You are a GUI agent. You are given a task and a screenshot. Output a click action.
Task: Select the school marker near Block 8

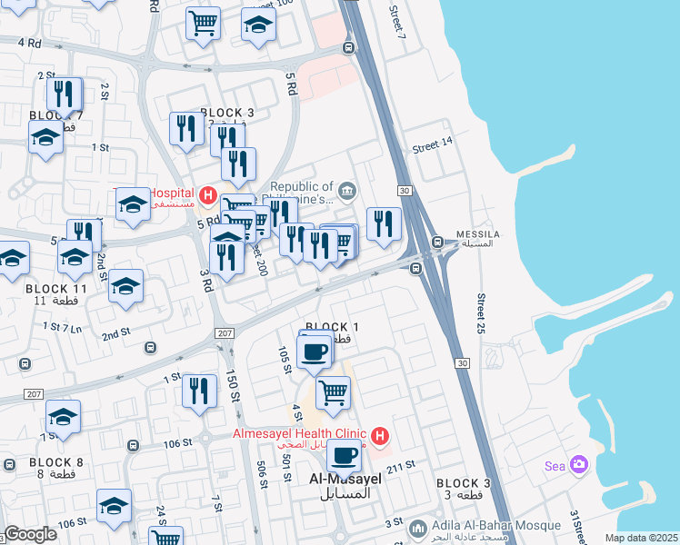(63, 418)
